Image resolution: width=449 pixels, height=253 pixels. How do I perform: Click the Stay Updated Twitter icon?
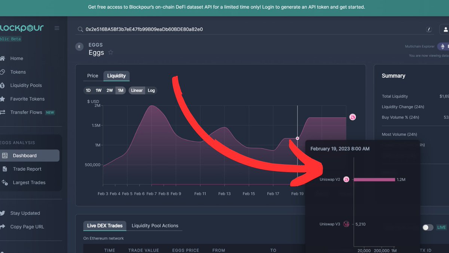[3, 213]
